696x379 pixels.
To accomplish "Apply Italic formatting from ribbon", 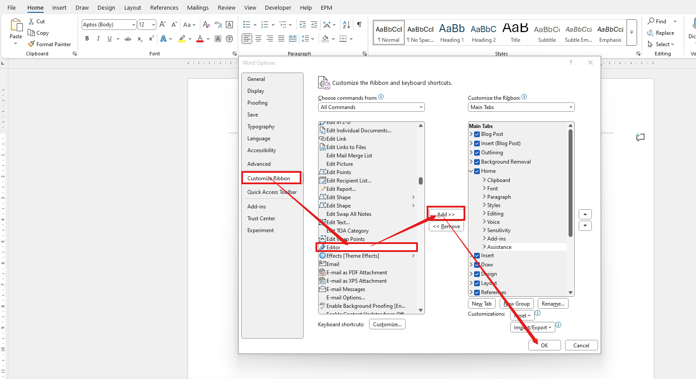I will tap(98, 39).
